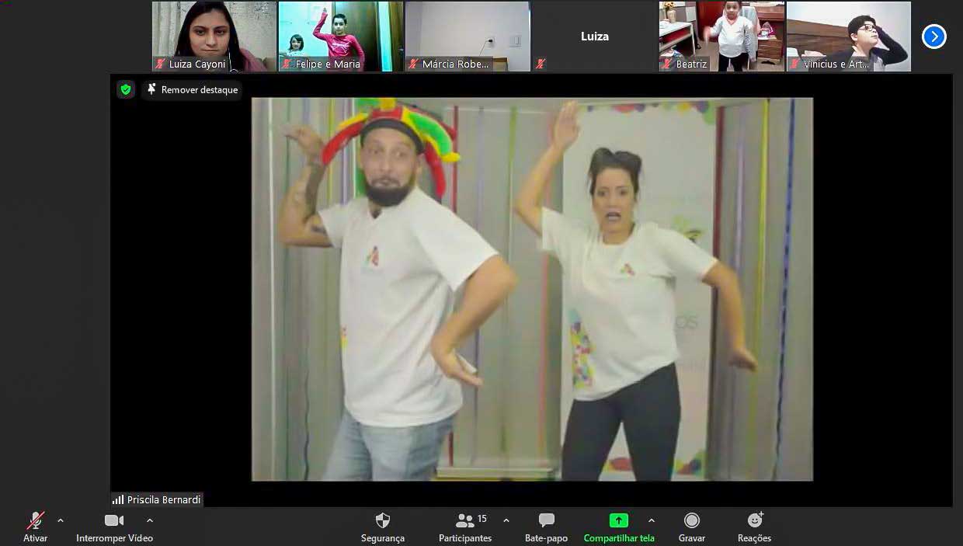Click Remover destaque to unpin video
This screenshot has width=963, height=546.
(192, 90)
